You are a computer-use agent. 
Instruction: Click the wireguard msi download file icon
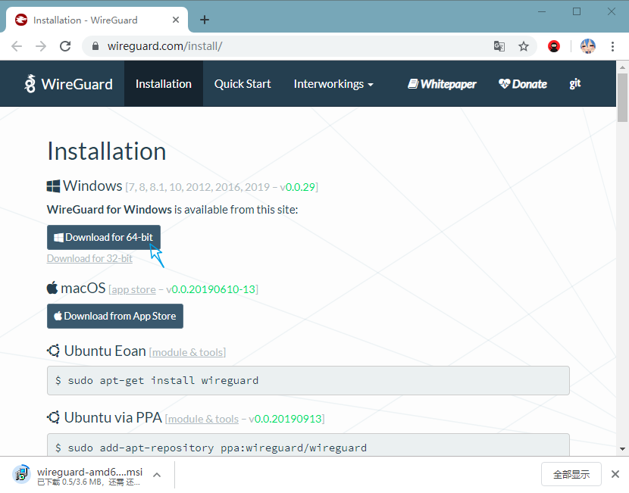coord(21,475)
